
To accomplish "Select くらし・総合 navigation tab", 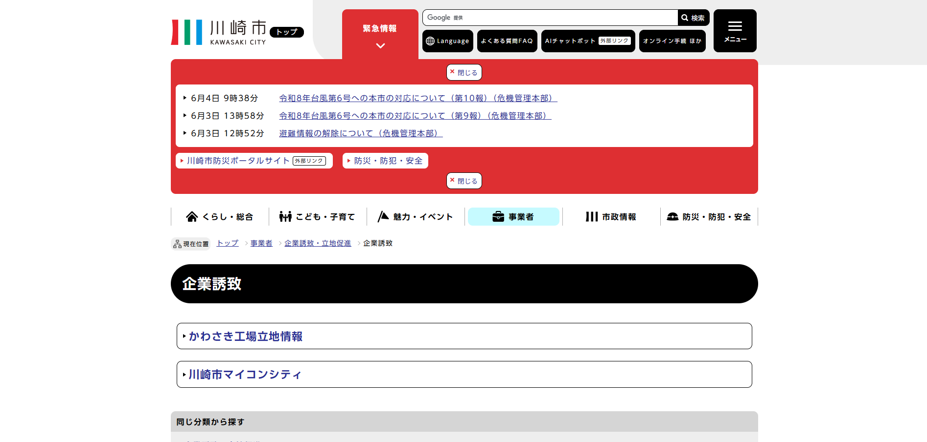I will [x=220, y=217].
